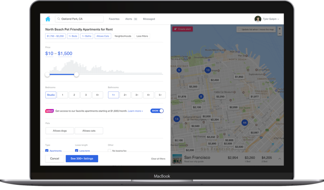Click the $2,250 map price pin
This screenshot has height=190, width=324.
(220, 97)
